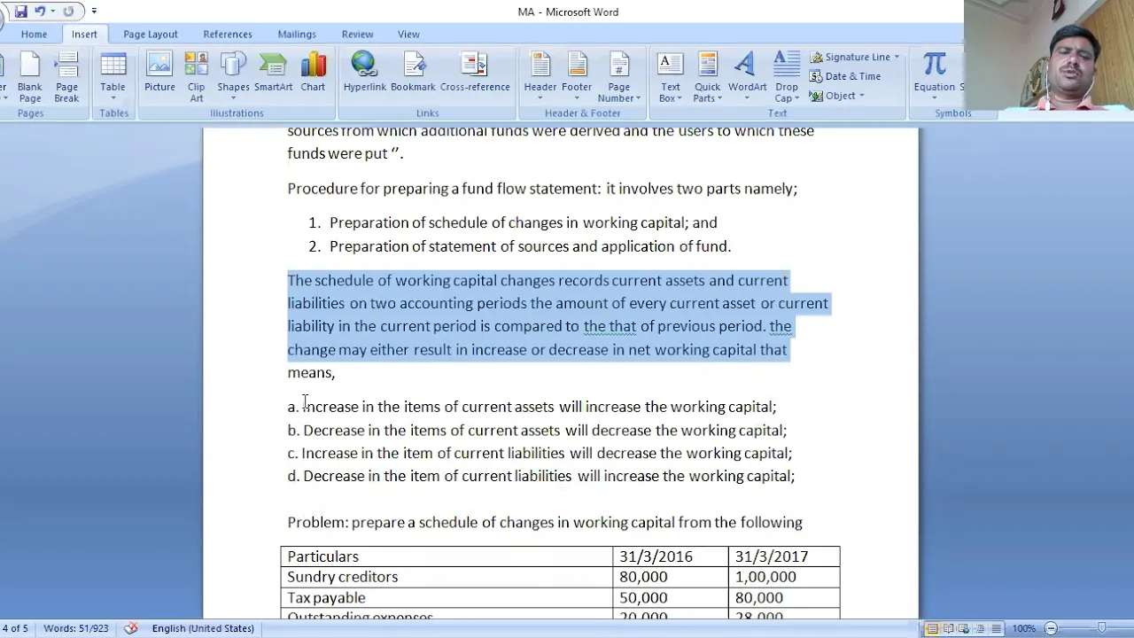Redo using the Quick Access redo icon
The width and height of the screenshot is (1134, 638).
coord(68,12)
